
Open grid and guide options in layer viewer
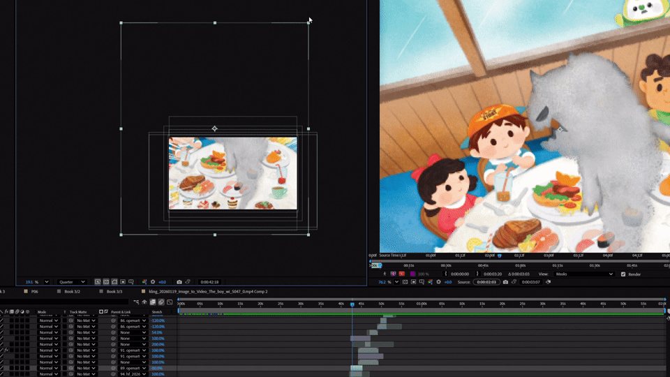tap(422, 282)
